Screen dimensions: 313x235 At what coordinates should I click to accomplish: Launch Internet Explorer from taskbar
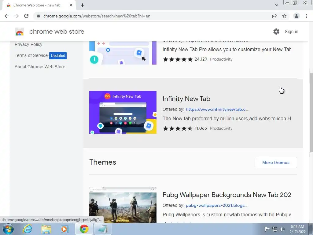(27, 229)
